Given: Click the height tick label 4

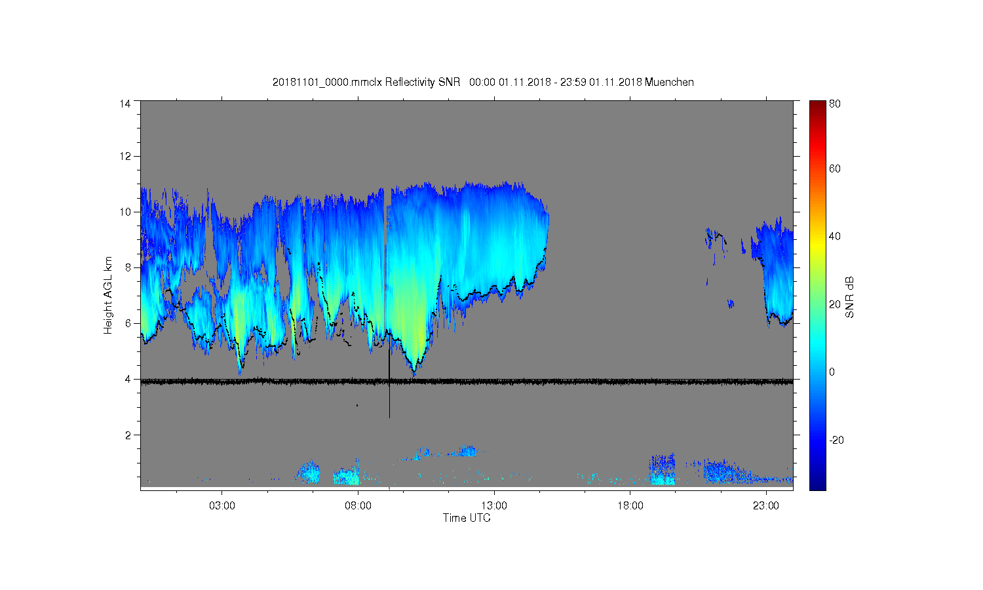Looking at the screenshot, I should point(127,379).
